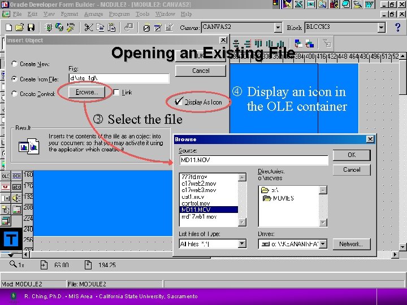Open the Drives dropdown in Browse dialog
The width and height of the screenshot is (407, 305).
pyautogui.click(x=323, y=243)
